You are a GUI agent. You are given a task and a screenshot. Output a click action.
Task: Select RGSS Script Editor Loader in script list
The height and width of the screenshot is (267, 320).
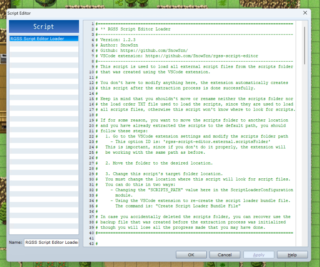click(44, 39)
